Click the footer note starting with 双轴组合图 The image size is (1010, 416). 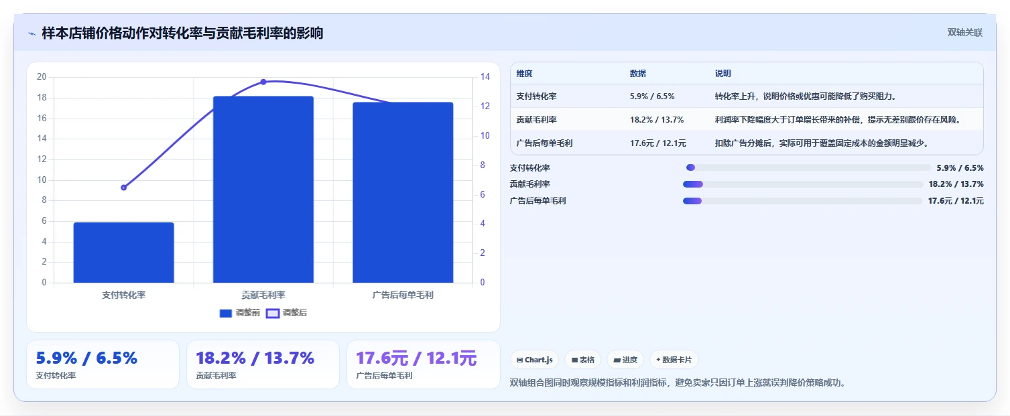(678, 383)
